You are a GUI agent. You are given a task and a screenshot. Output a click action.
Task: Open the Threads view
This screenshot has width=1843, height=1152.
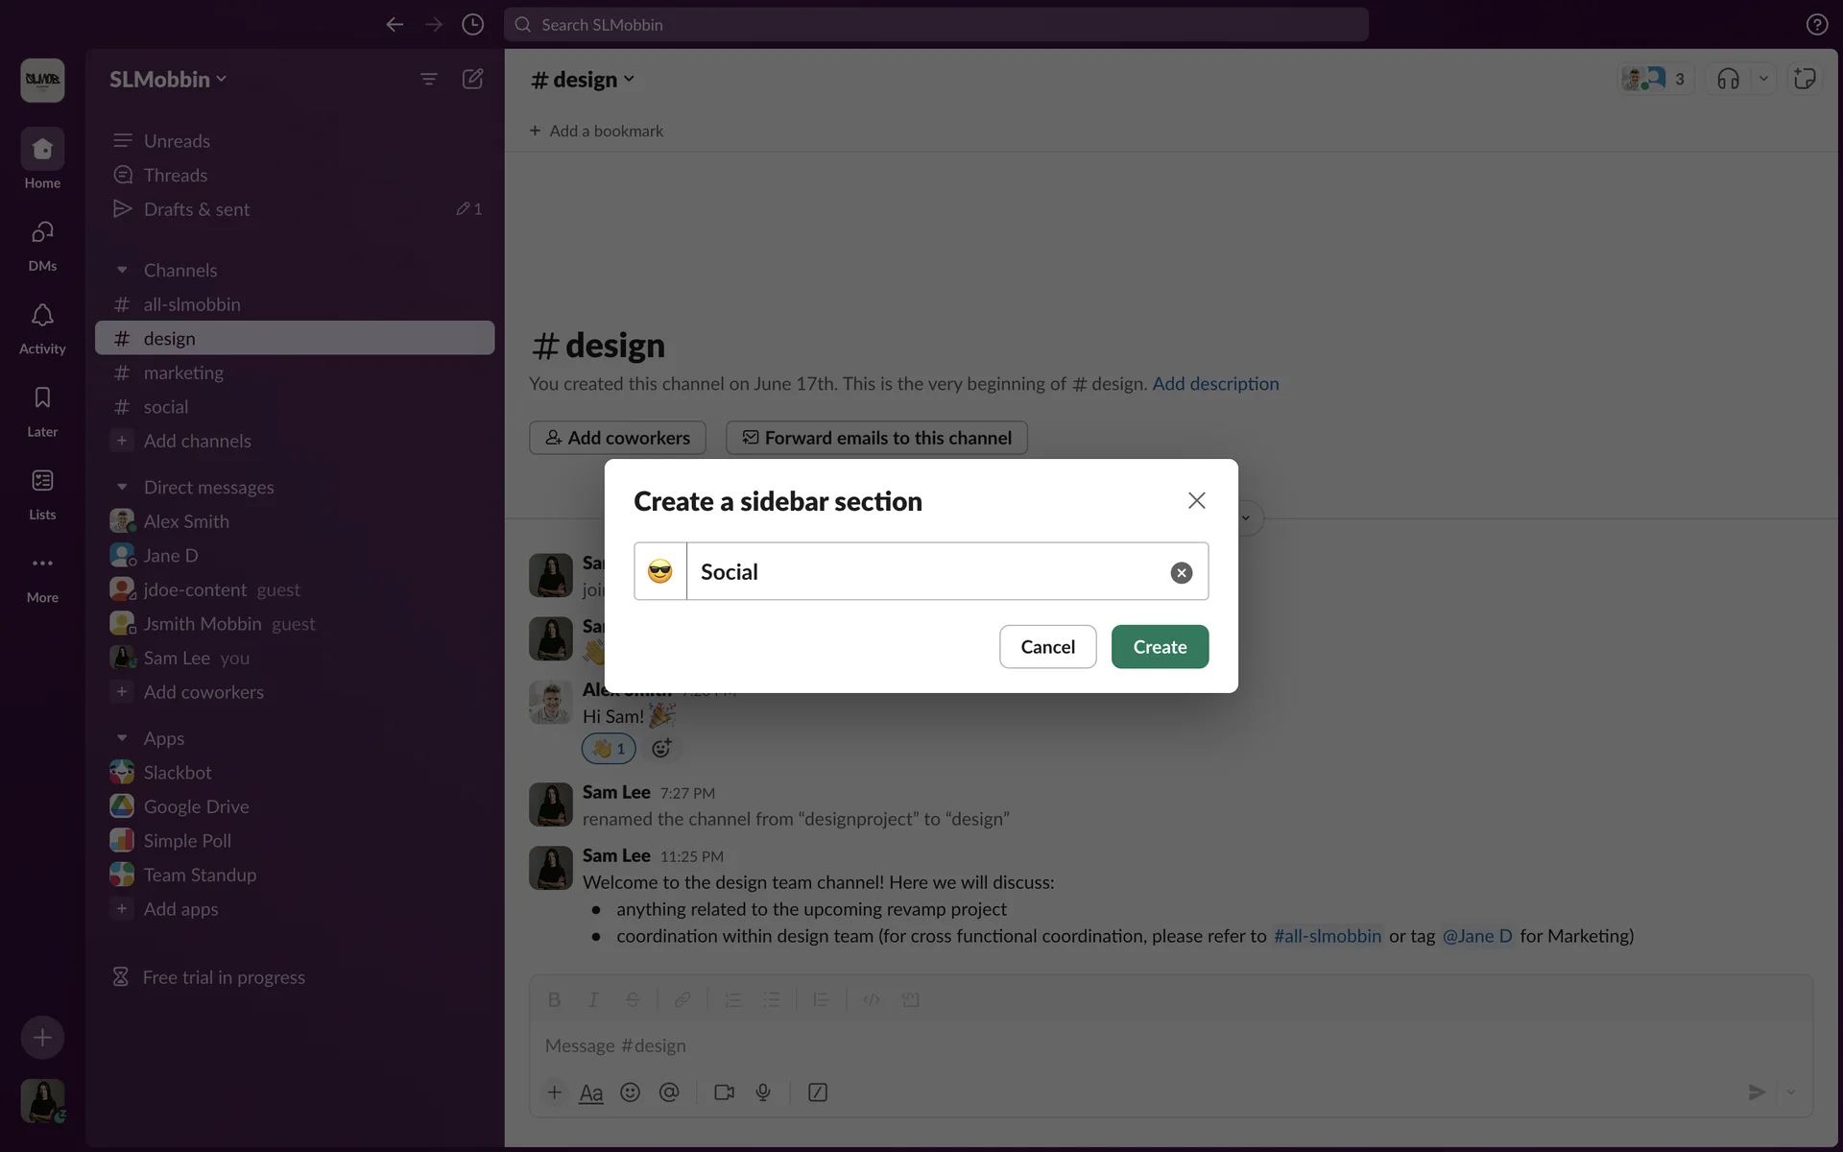pyautogui.click(x=176, y=176)
